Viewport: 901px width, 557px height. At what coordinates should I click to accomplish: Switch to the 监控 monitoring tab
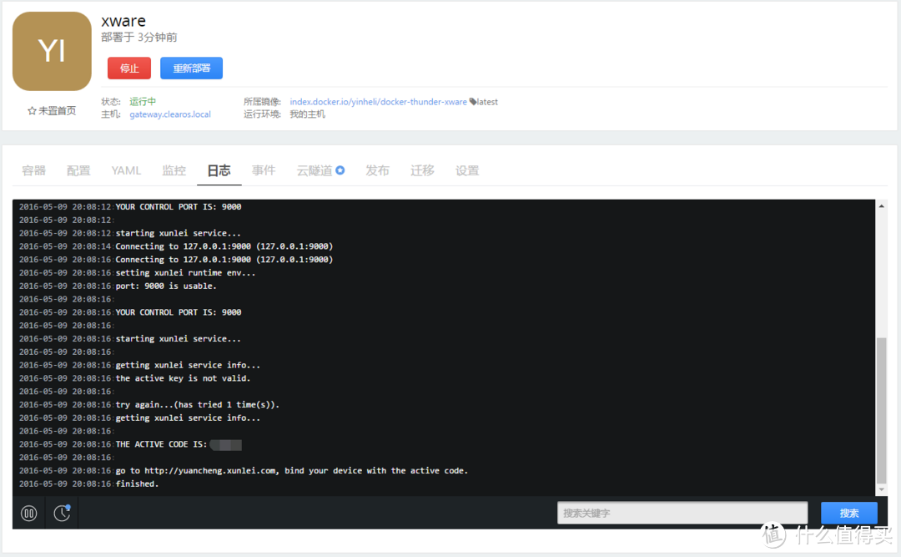[174, 170]
